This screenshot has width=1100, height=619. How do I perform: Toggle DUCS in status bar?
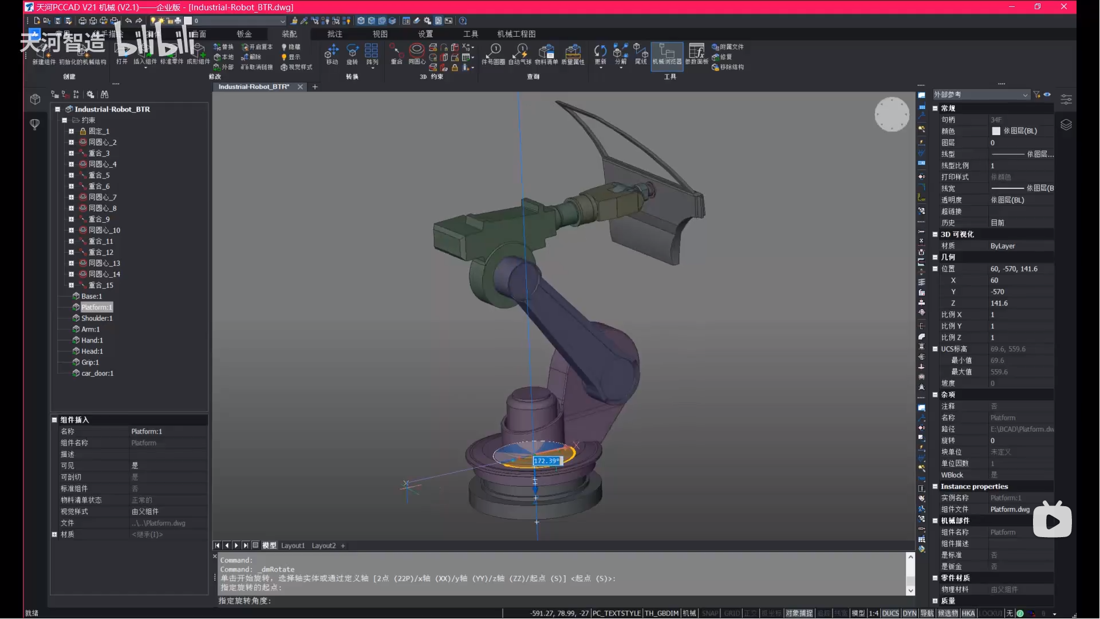pos(890,613)
